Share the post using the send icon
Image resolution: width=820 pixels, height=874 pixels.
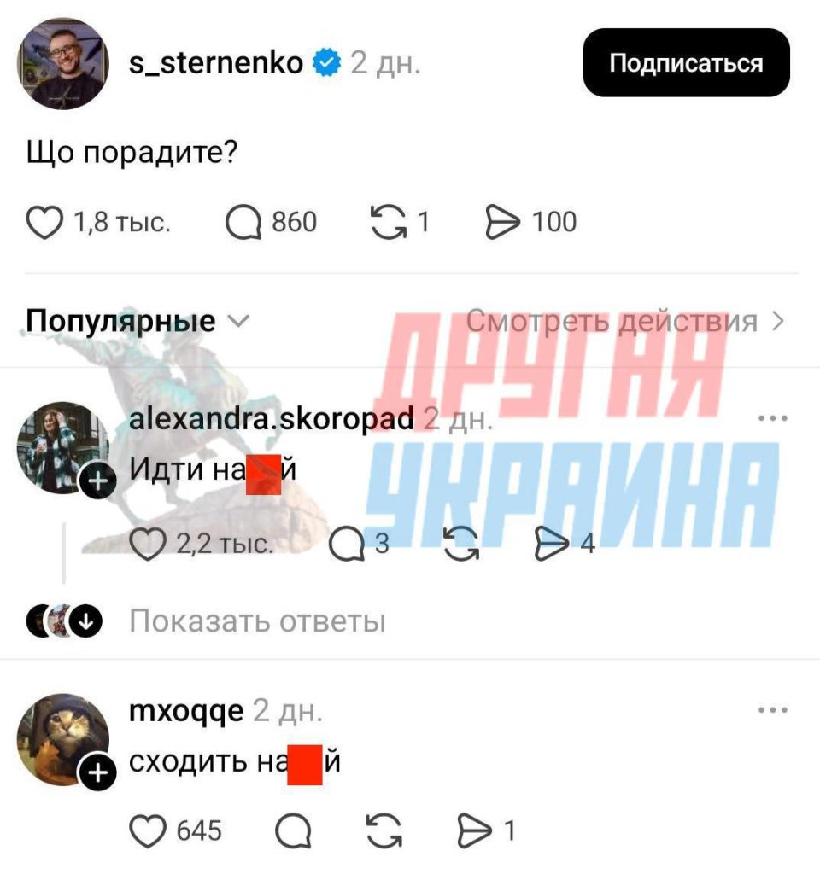click(502, 222)
